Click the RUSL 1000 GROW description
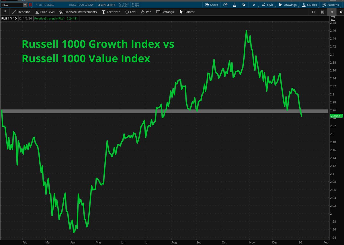The width and height of the screenshot is (344, 245). tap(81, 5)
